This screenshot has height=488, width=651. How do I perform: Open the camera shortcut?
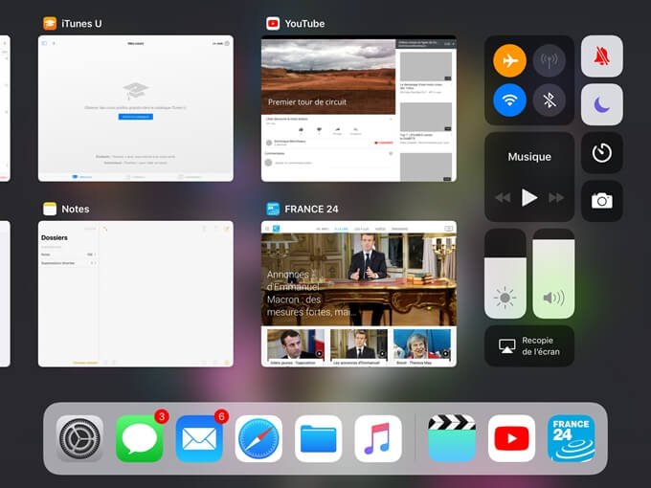601,201
